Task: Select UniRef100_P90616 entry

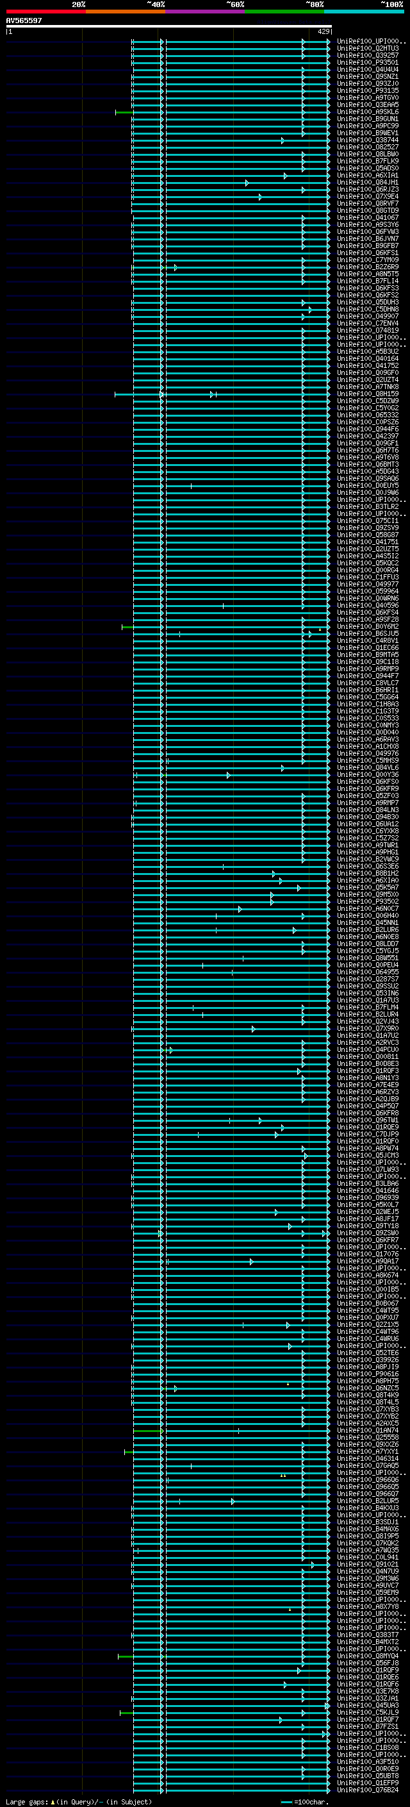Action: pyautogui.click(x=368, y=1374)
